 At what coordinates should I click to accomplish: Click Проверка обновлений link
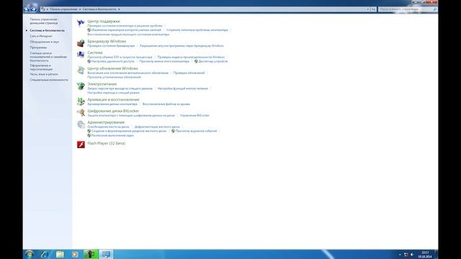pyautogui.click(x=189, y=73)
